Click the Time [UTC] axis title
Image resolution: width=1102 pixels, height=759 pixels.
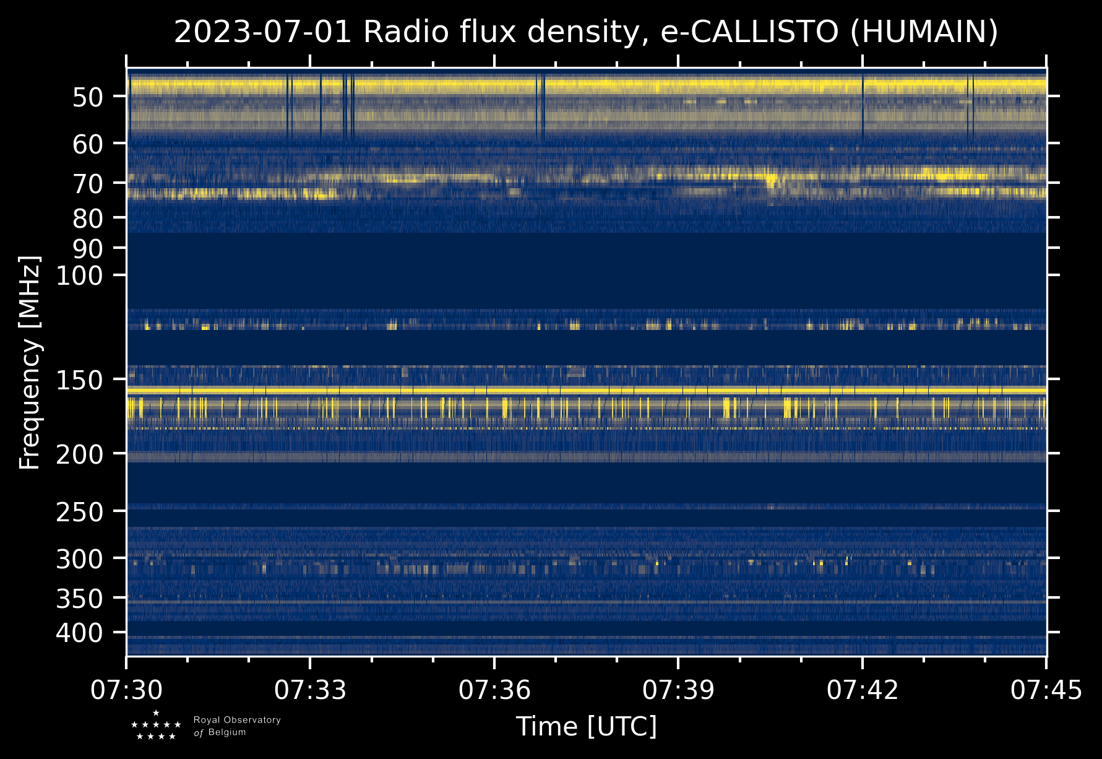click(586, 726)
